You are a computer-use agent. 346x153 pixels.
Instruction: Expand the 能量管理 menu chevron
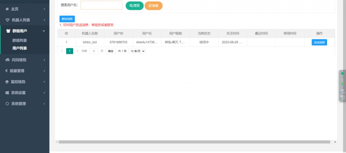(x=44, y=71)
